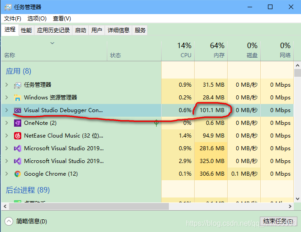Viewport: 301px width, 232px height.
Task: Click the vertical scrollbar down arrow
Action: (297, 199)
